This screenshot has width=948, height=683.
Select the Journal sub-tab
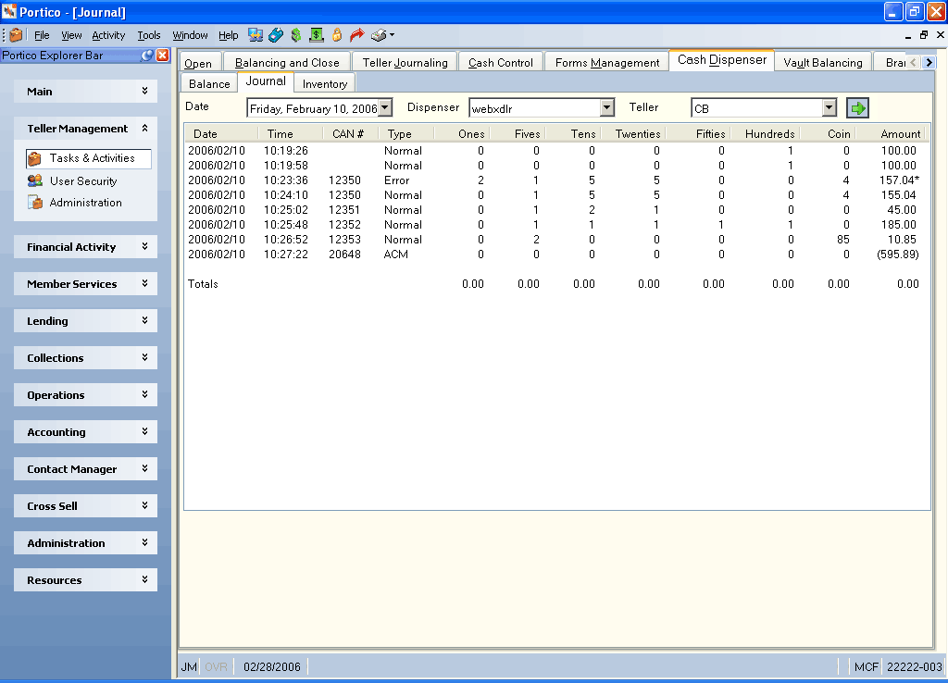pyautogui.click(x=266, y=81)
